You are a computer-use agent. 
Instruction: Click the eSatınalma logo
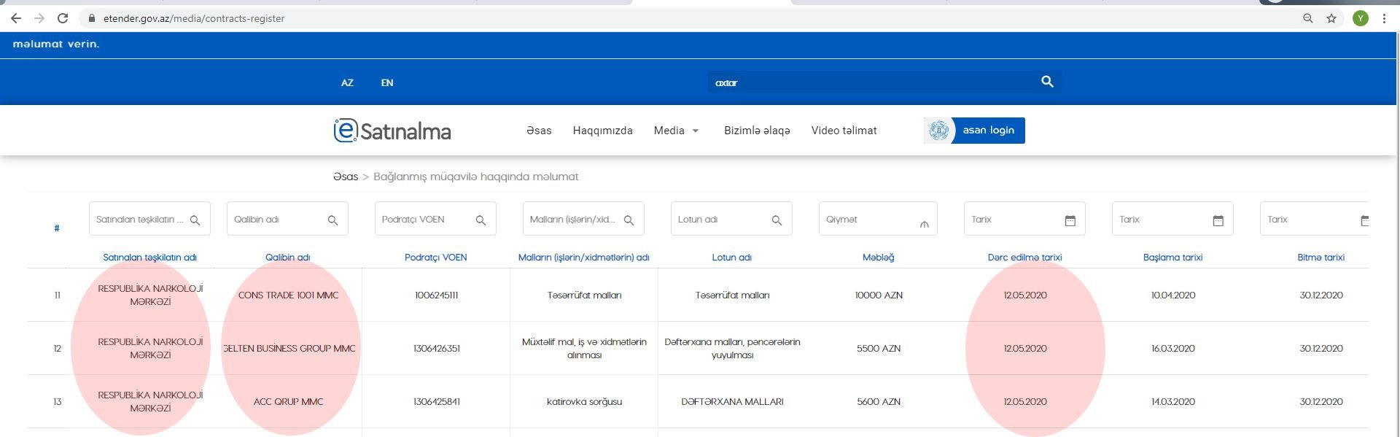point(392,131)
